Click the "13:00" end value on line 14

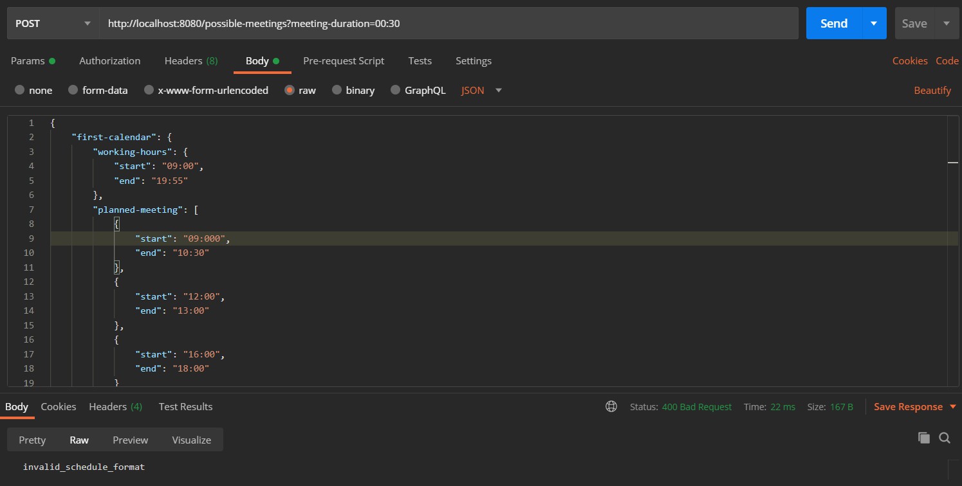coord(191,310)
